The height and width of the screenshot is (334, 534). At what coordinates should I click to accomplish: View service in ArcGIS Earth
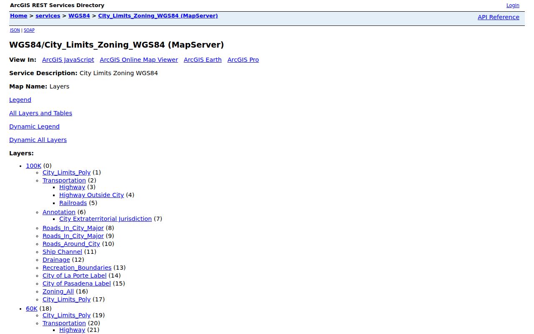click(202, 60)
